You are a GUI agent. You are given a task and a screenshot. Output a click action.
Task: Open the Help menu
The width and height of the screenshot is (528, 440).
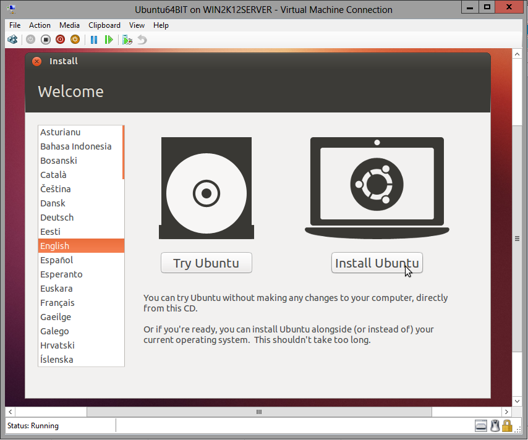(x=161, y=25)
